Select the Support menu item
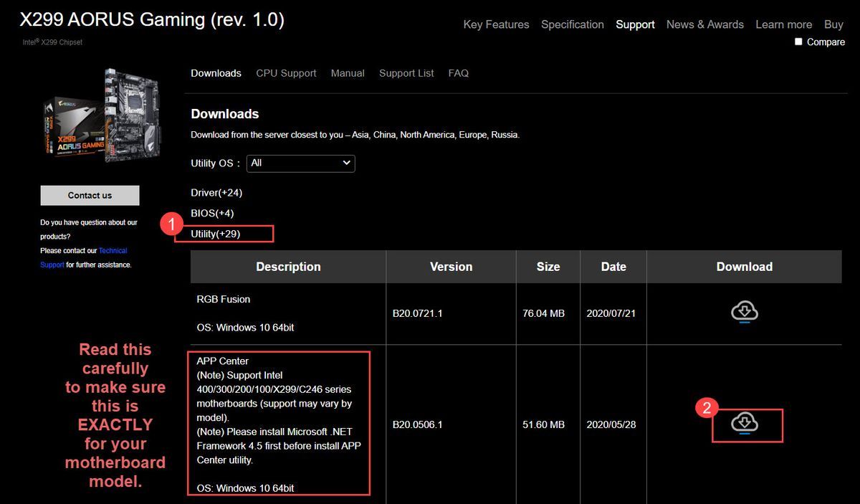Viewport: 860px width, 504px height. 635,24
